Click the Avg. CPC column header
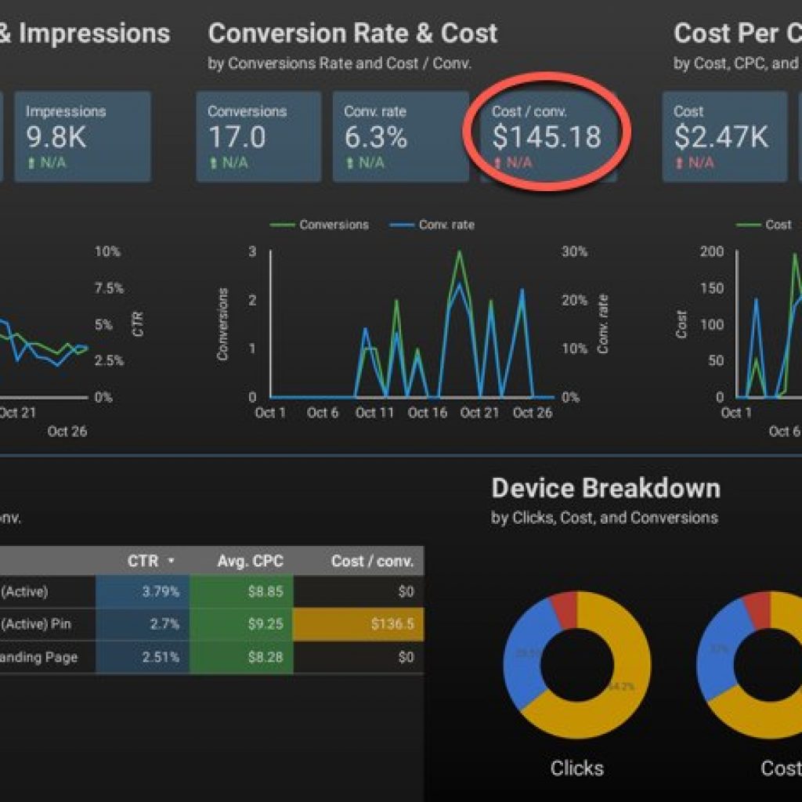Image resolution: width=802 pixels, height=802 pixels. tap(250, 561)
